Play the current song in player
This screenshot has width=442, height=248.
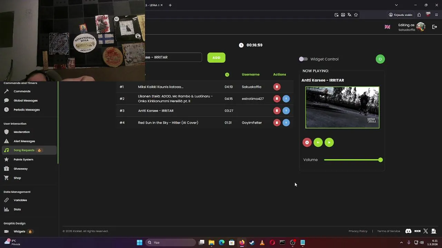click(329, 142)
